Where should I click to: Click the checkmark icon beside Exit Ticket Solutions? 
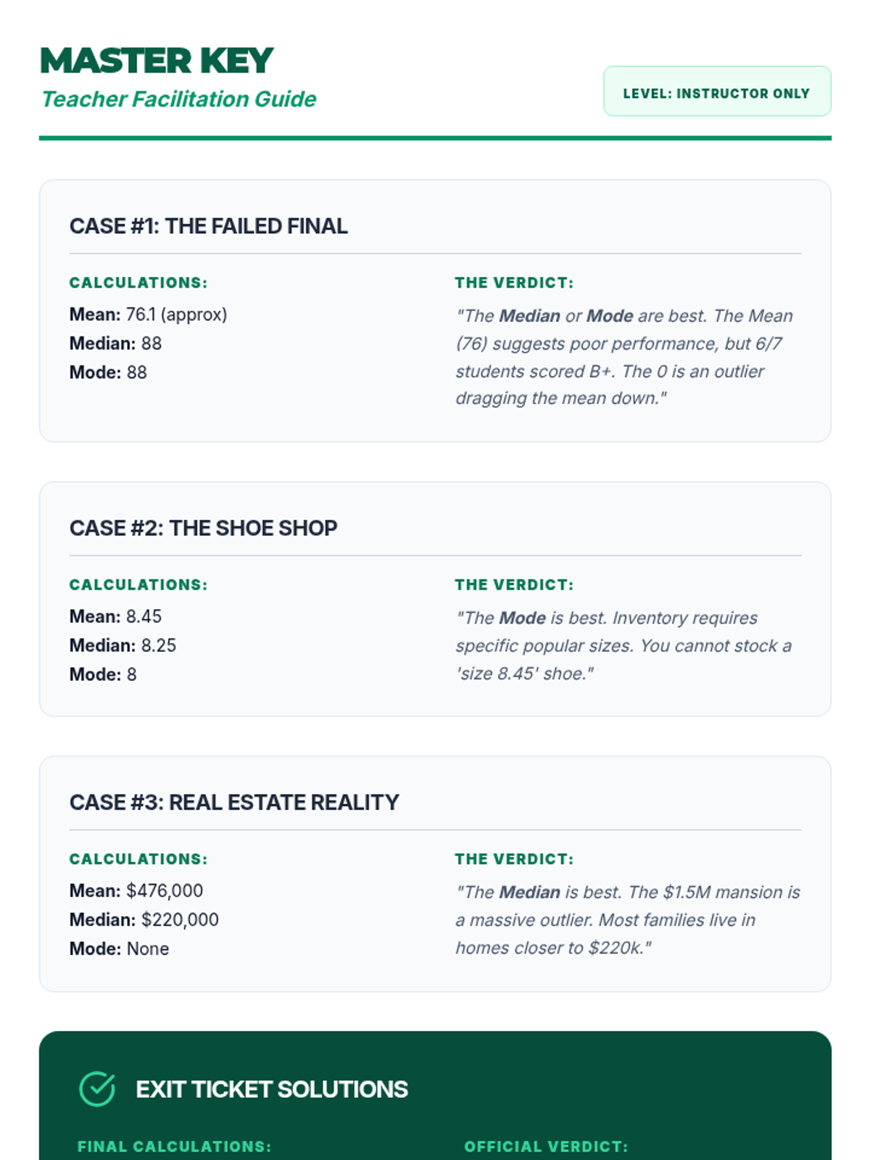pos(97,1089)
